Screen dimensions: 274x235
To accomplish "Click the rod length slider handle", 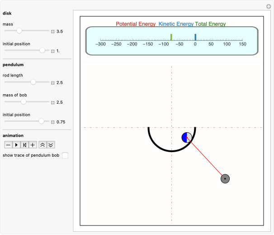I will tap(33, 82).
